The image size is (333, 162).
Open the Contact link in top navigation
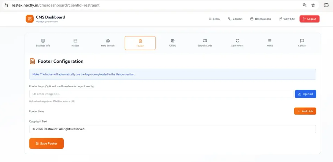[x=235, y=19]
